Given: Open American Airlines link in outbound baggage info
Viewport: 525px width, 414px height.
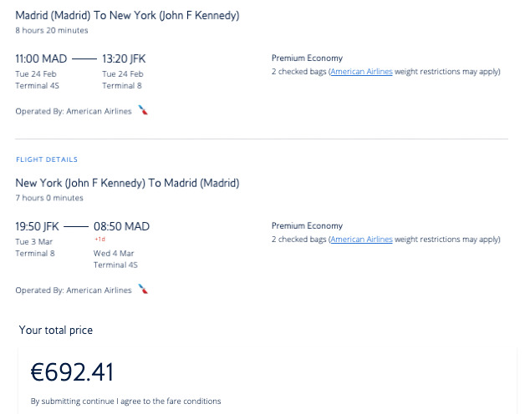Looking at the screenshot, I should click(x=361, y=72).
